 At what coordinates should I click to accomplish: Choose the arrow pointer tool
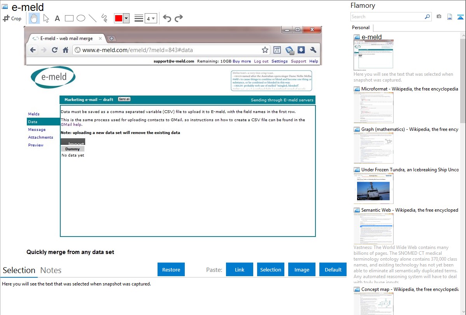(46, 18)
